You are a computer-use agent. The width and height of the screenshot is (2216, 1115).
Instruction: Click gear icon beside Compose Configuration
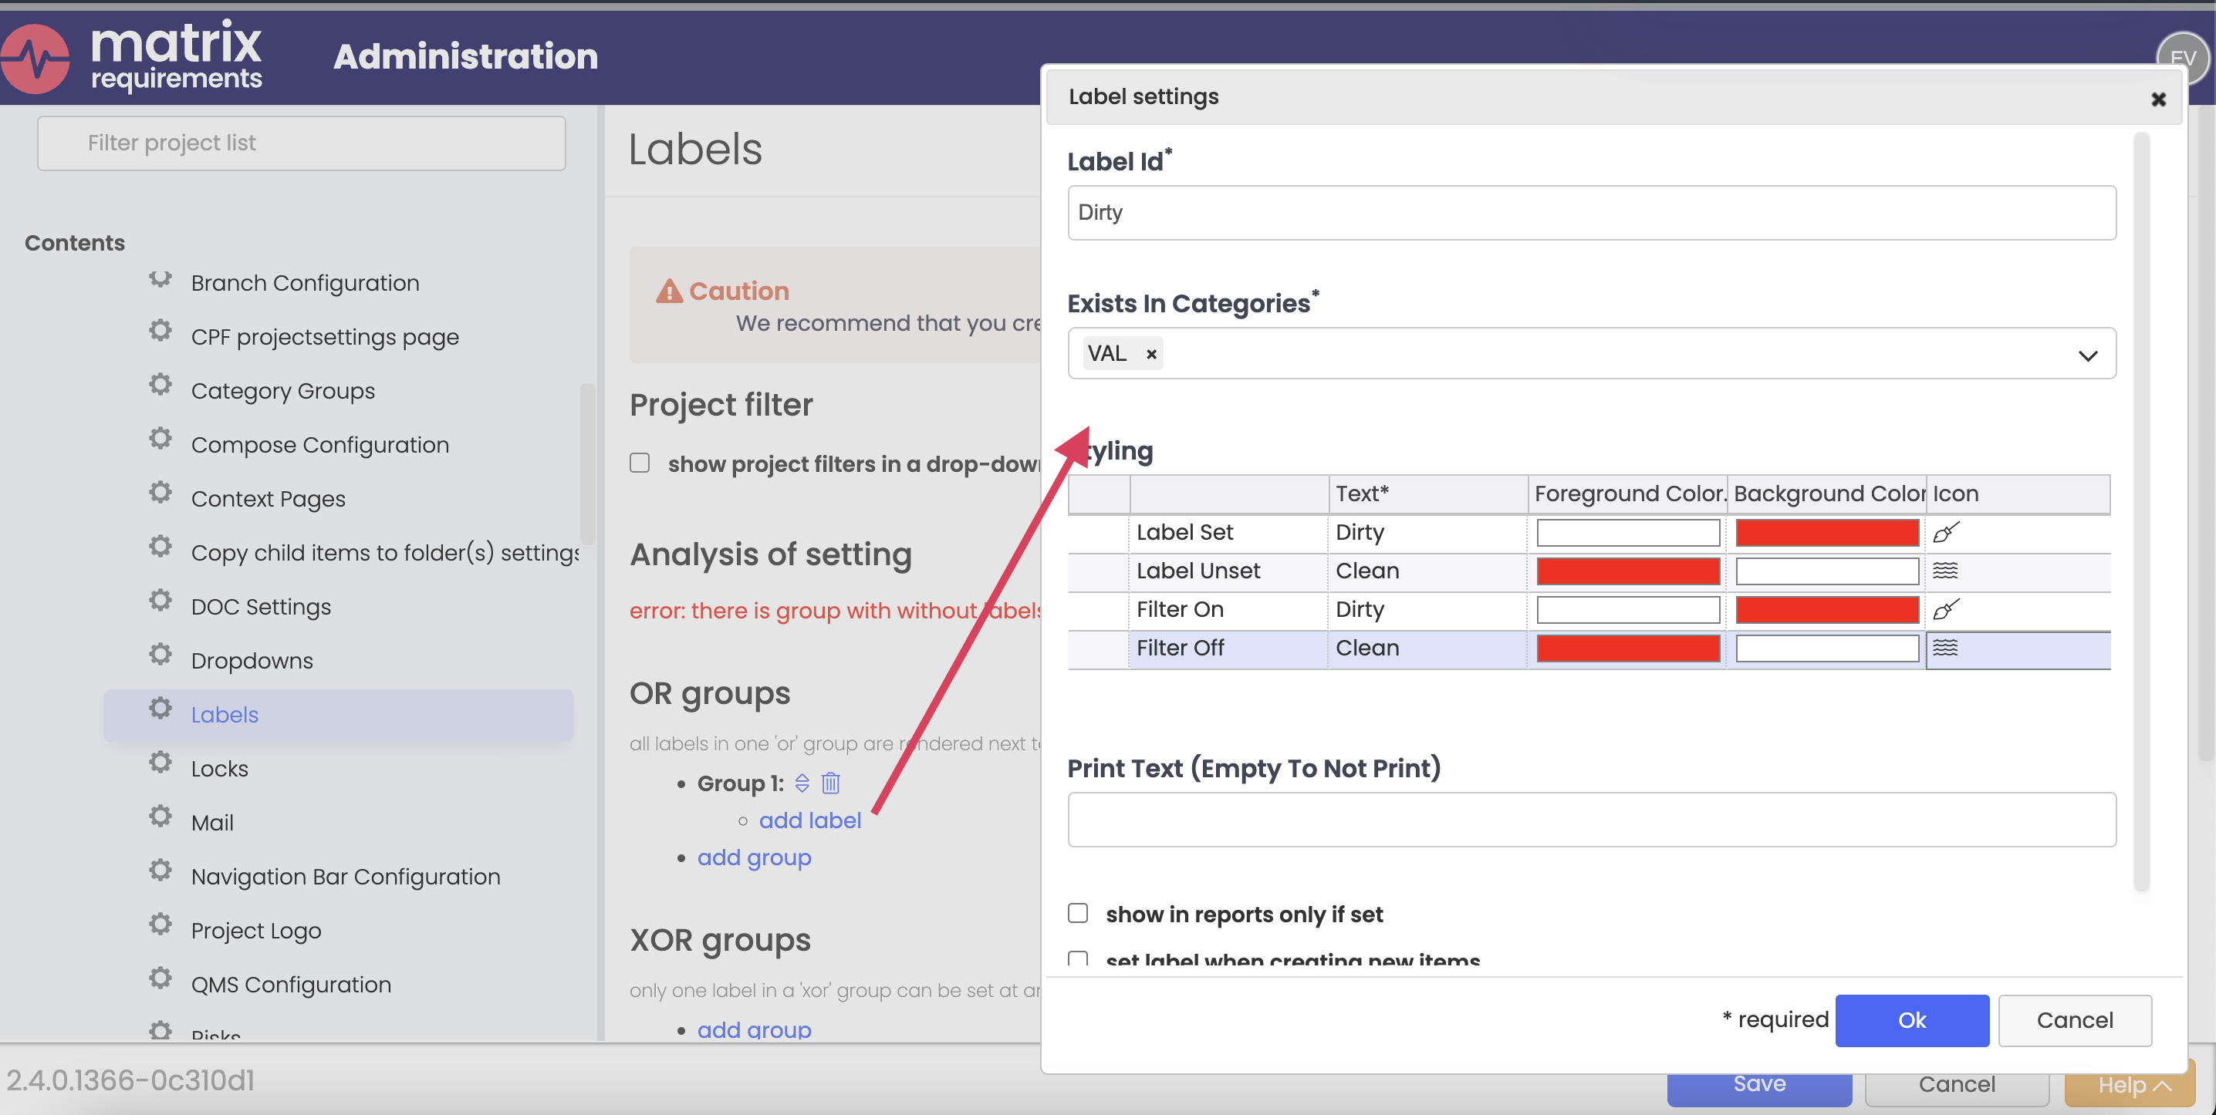160,439
